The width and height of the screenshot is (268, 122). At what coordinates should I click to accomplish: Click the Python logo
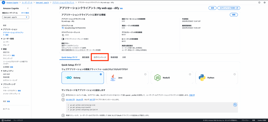pyautogui.click(x=202, y=78)
